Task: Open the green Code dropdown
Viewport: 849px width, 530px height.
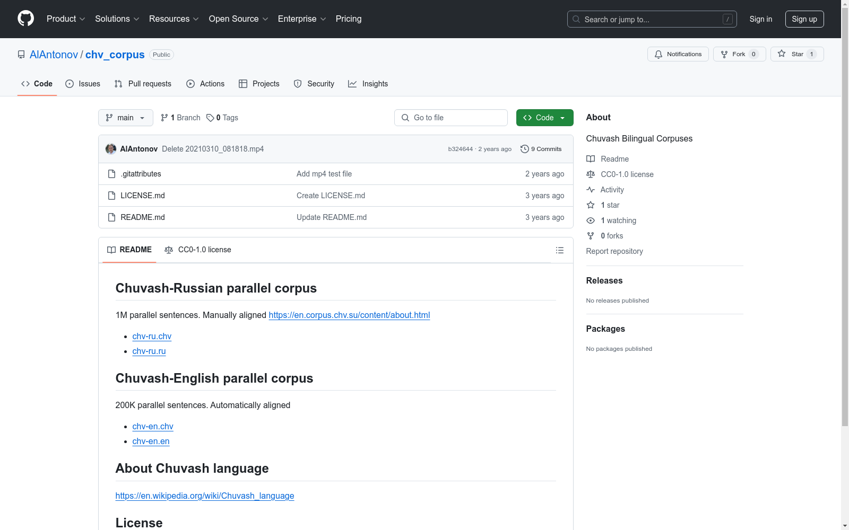Action: [545, 118]
